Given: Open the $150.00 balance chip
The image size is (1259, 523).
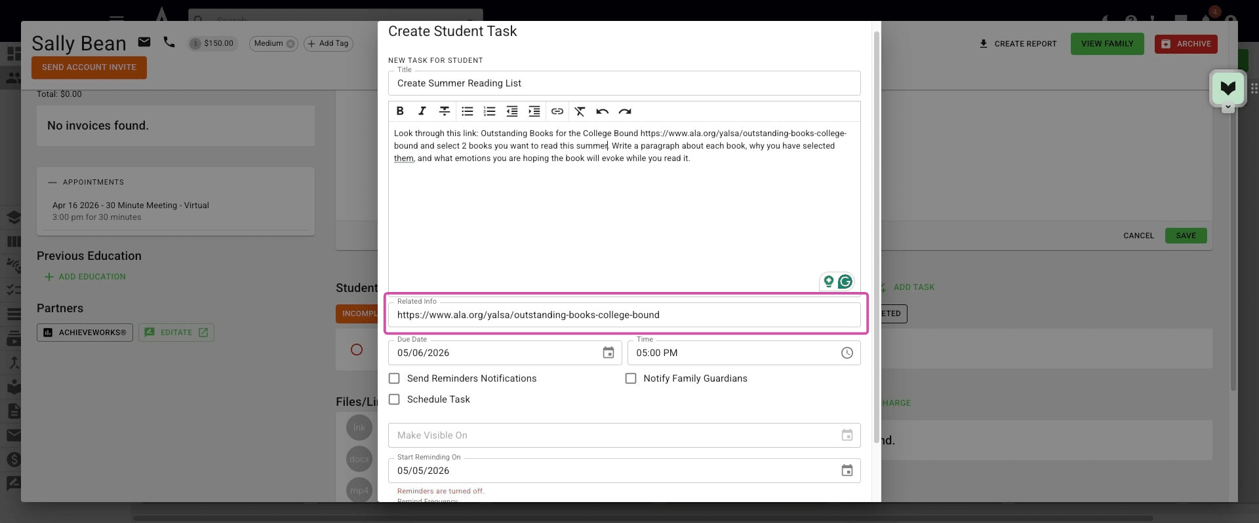Looking at the screenshot, I should click(212, 44).
